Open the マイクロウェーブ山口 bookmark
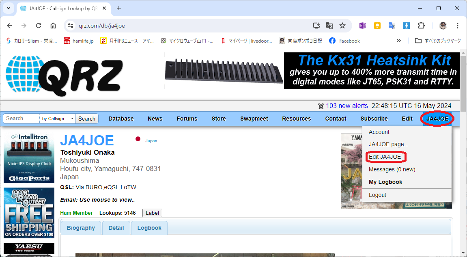This screenshot has width=467, height=257. 187,41
